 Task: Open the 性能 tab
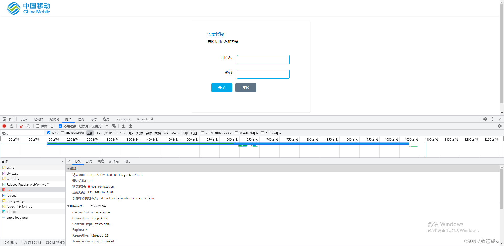coord(81,119)
